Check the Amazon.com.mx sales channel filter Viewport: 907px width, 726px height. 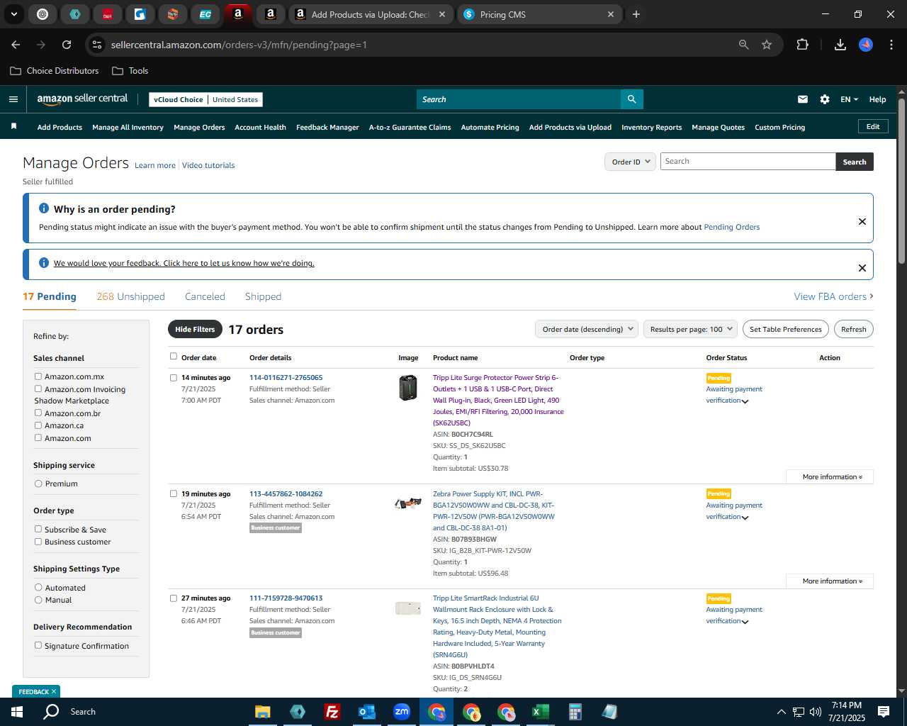point(38,376)
